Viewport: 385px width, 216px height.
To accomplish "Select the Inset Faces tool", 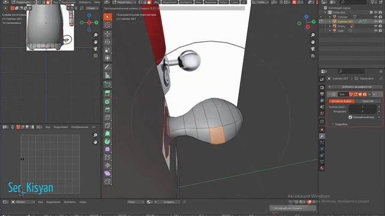I will click(x=108, y=101).
